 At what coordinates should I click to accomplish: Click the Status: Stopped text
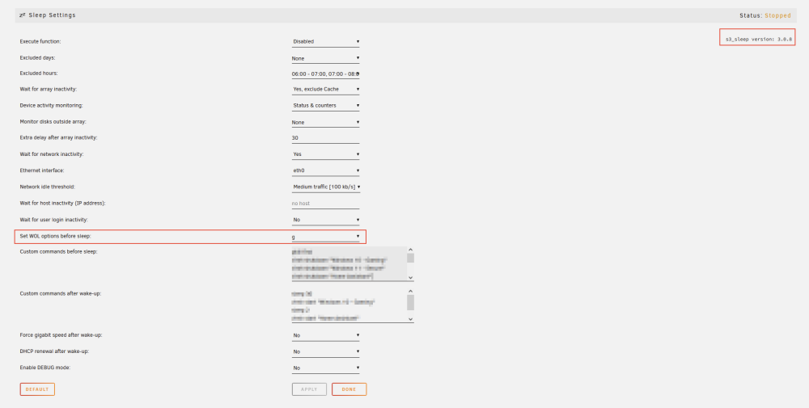[765, 15]
